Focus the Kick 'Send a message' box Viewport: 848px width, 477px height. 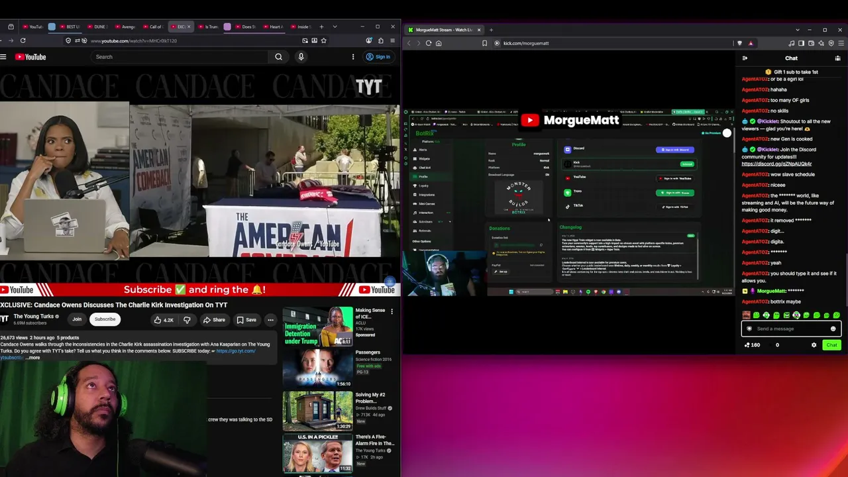[791, 329]
